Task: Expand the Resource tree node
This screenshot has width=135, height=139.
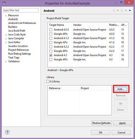Action: [x=6, y=16]
